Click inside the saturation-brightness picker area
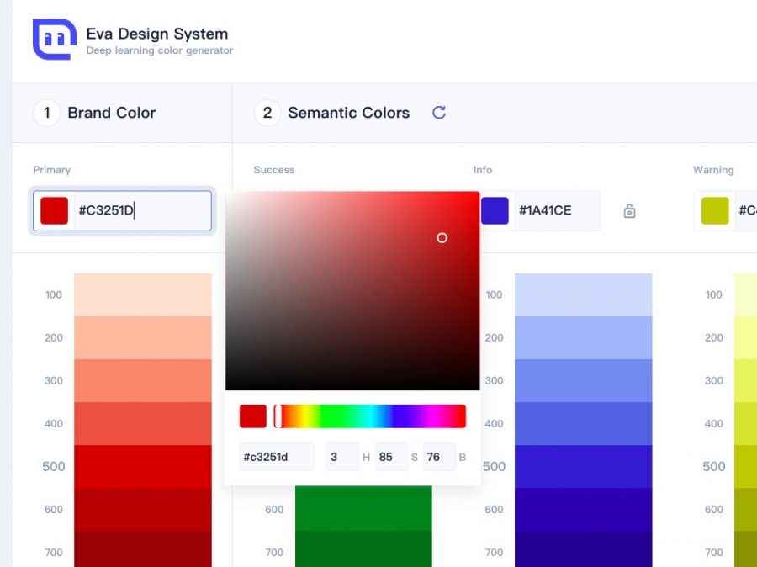 click(x=352, y=291)
